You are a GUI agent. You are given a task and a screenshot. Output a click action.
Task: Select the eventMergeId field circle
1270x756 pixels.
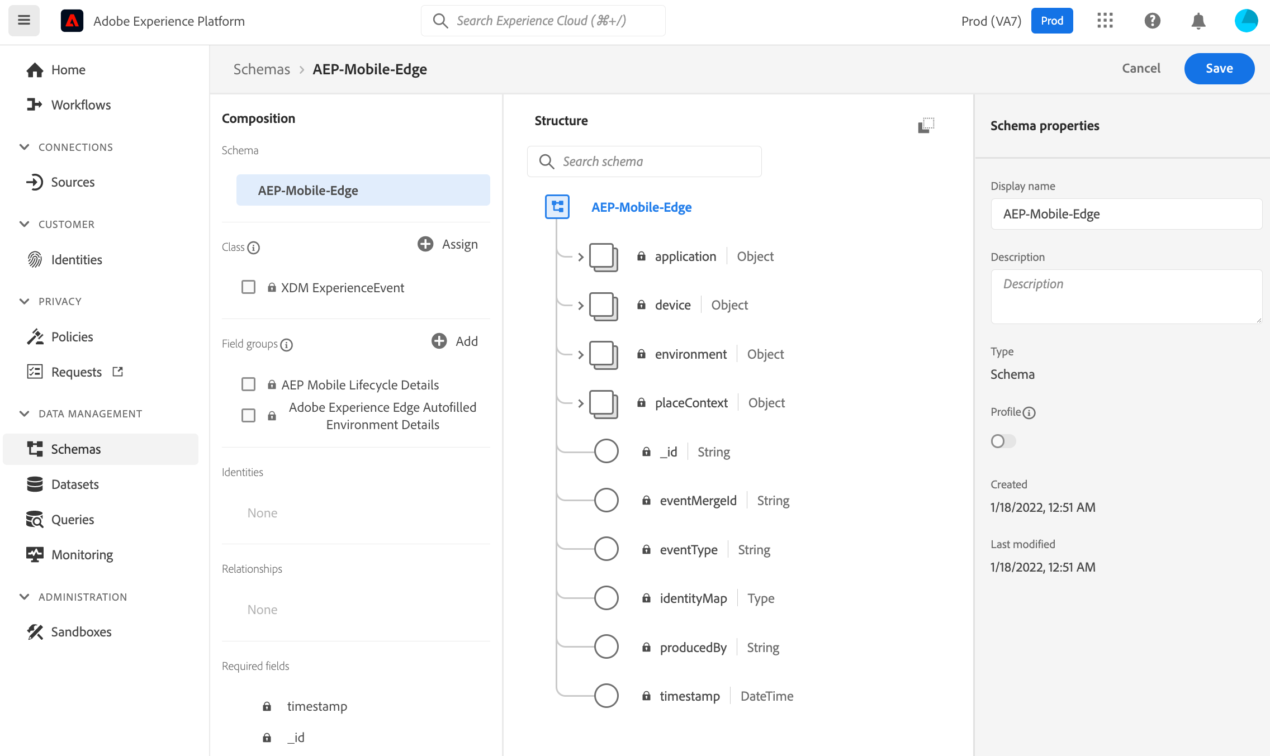click(606, 500)
